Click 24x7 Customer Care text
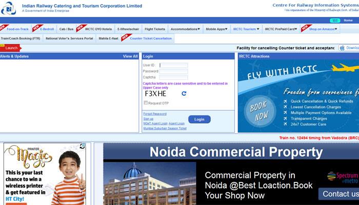Image resolution: width=359 pixels, height=205 pixels. [x=308, y=124]
